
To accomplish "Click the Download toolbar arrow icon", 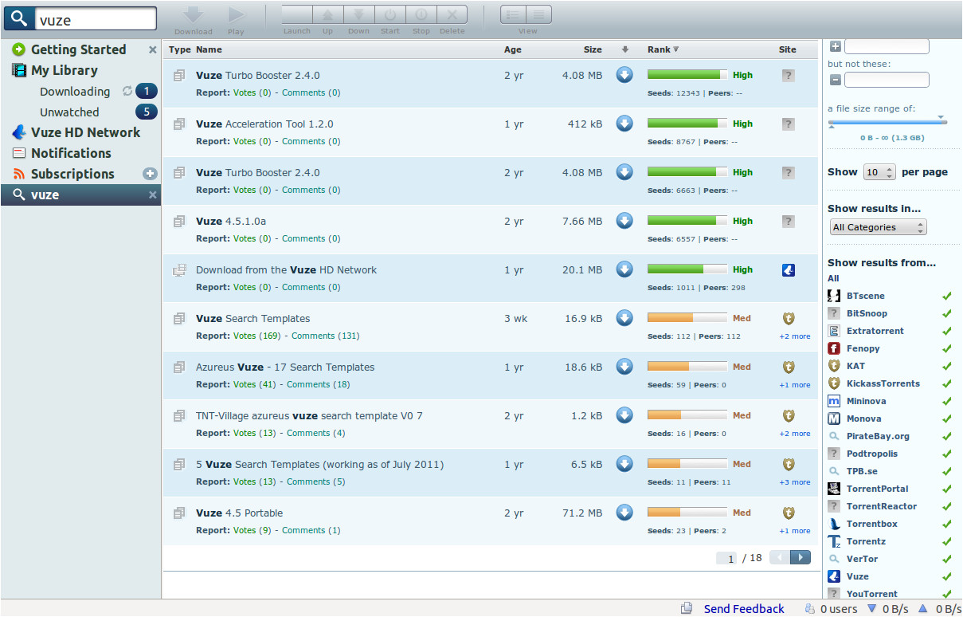I will 193,14.
